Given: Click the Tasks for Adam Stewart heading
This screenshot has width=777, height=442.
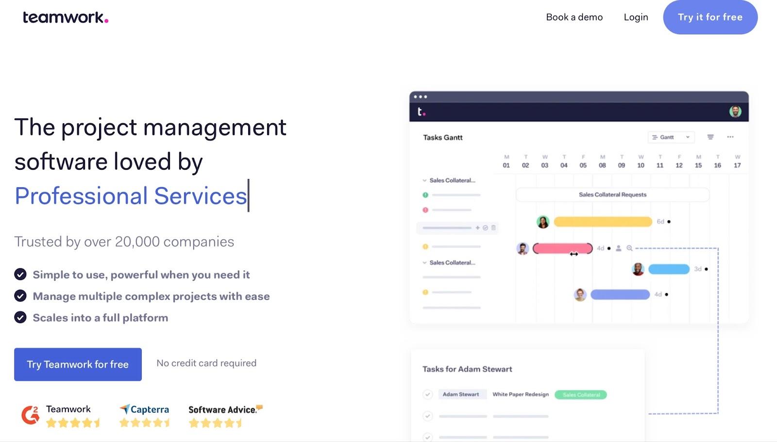Looking at the screenshot, I should [467, 369].
